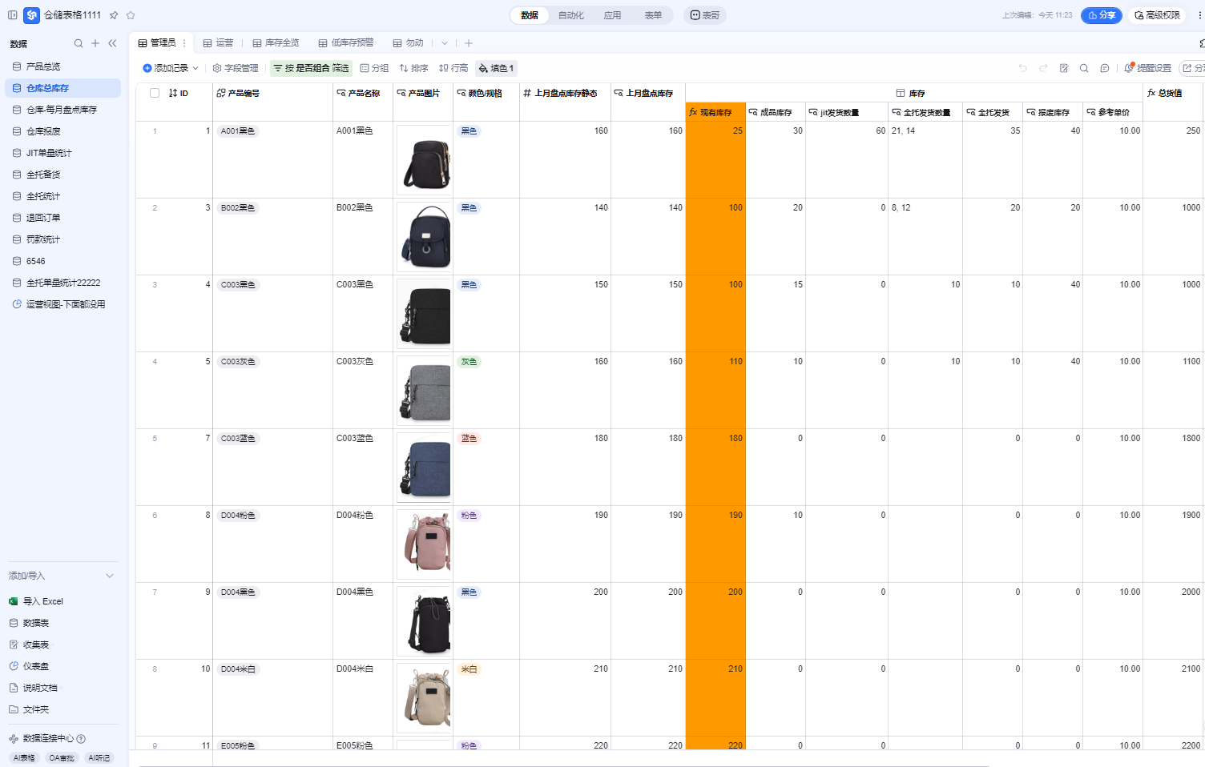Collapse the 添加/导入 section

coord(110,576)
